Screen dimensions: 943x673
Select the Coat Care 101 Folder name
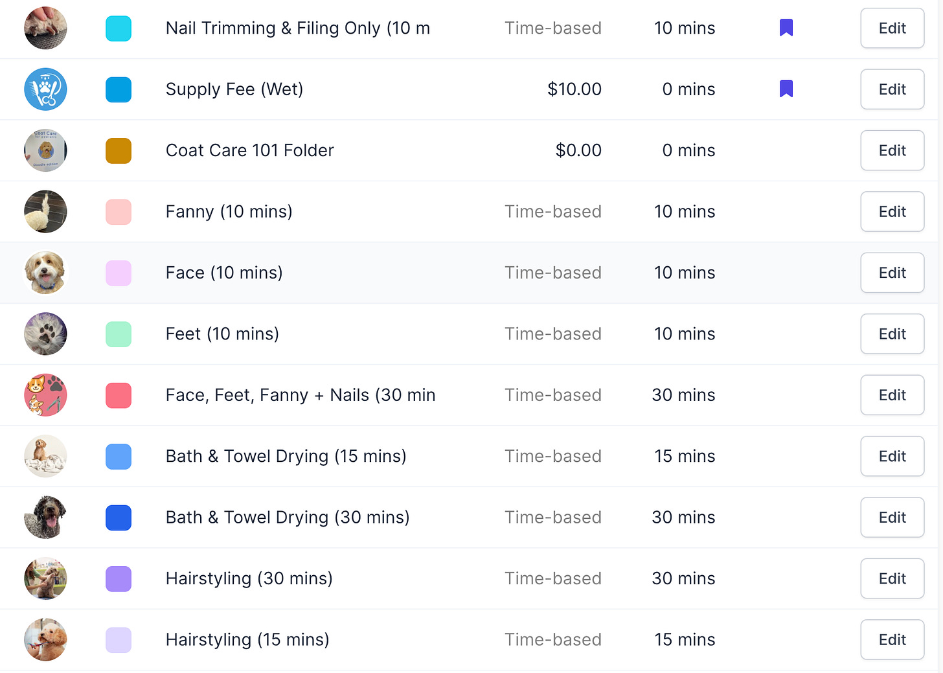click(250, 150)
